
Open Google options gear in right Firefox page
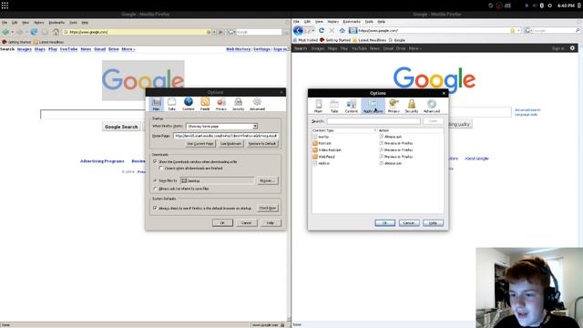click(572, 48)
